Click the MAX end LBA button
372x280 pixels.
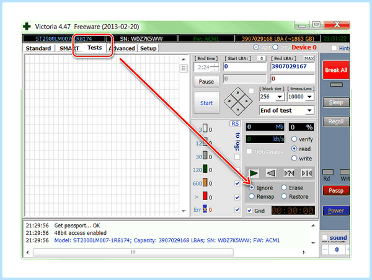[x=309, y=59]
